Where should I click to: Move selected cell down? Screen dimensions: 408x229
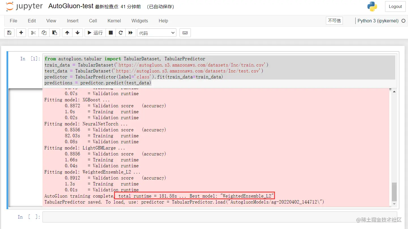pyautogui.click(x=78, y=33)
